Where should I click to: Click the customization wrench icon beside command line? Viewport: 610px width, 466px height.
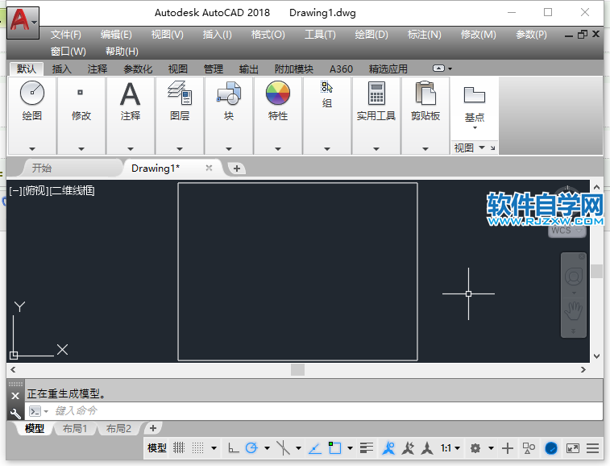[x=15, y=412]
